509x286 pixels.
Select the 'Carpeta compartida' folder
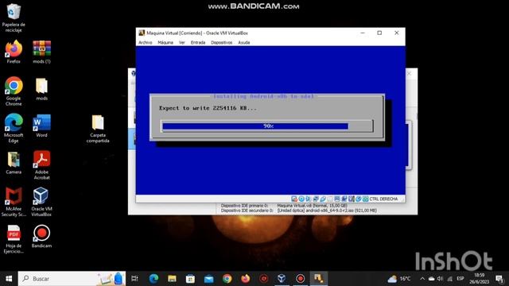click(98, 129)
